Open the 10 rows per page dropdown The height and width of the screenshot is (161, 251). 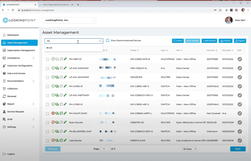pyautogui.click(x=189, y=149)
